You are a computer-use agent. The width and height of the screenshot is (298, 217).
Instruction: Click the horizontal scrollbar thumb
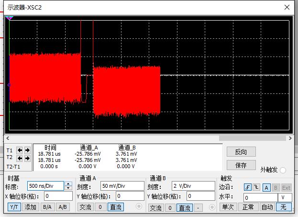tap(253, 138)
